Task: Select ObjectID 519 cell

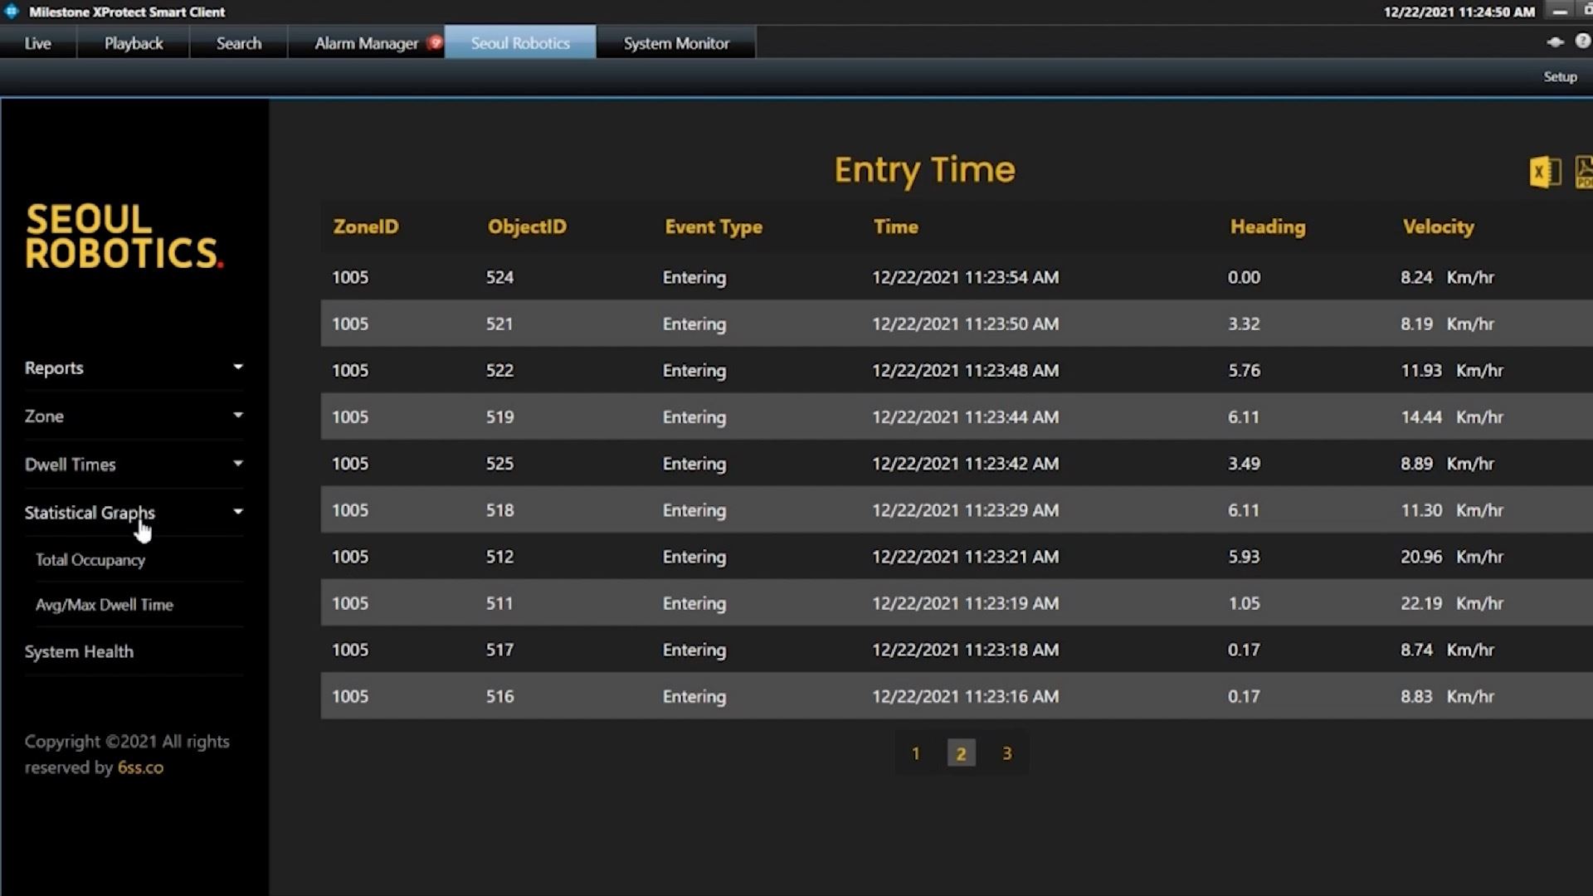Action: (x=499, y=416)
